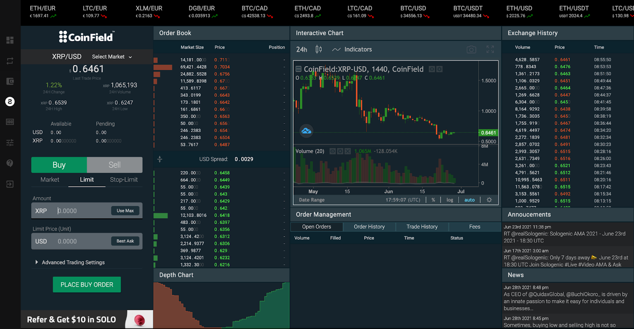Take a chart snapshot with camera icon

[x=471, y=50]
